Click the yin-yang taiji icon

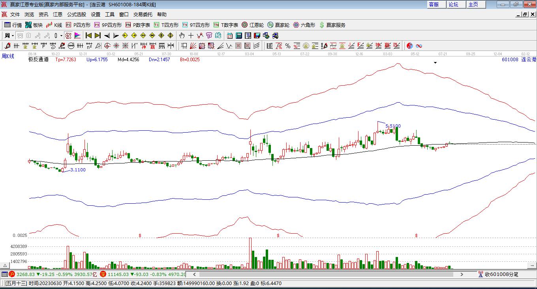tap(410, 46)
